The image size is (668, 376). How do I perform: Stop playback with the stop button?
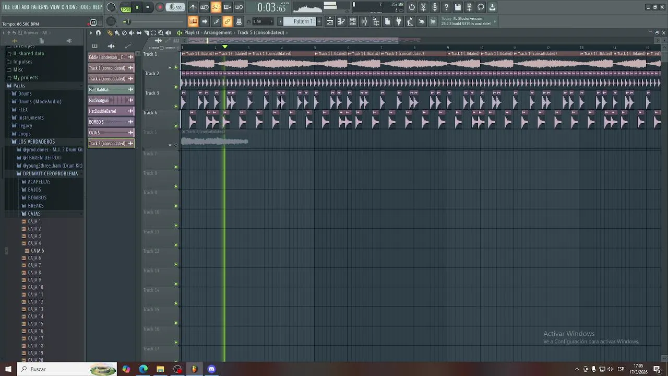click(x=148, y=7)
